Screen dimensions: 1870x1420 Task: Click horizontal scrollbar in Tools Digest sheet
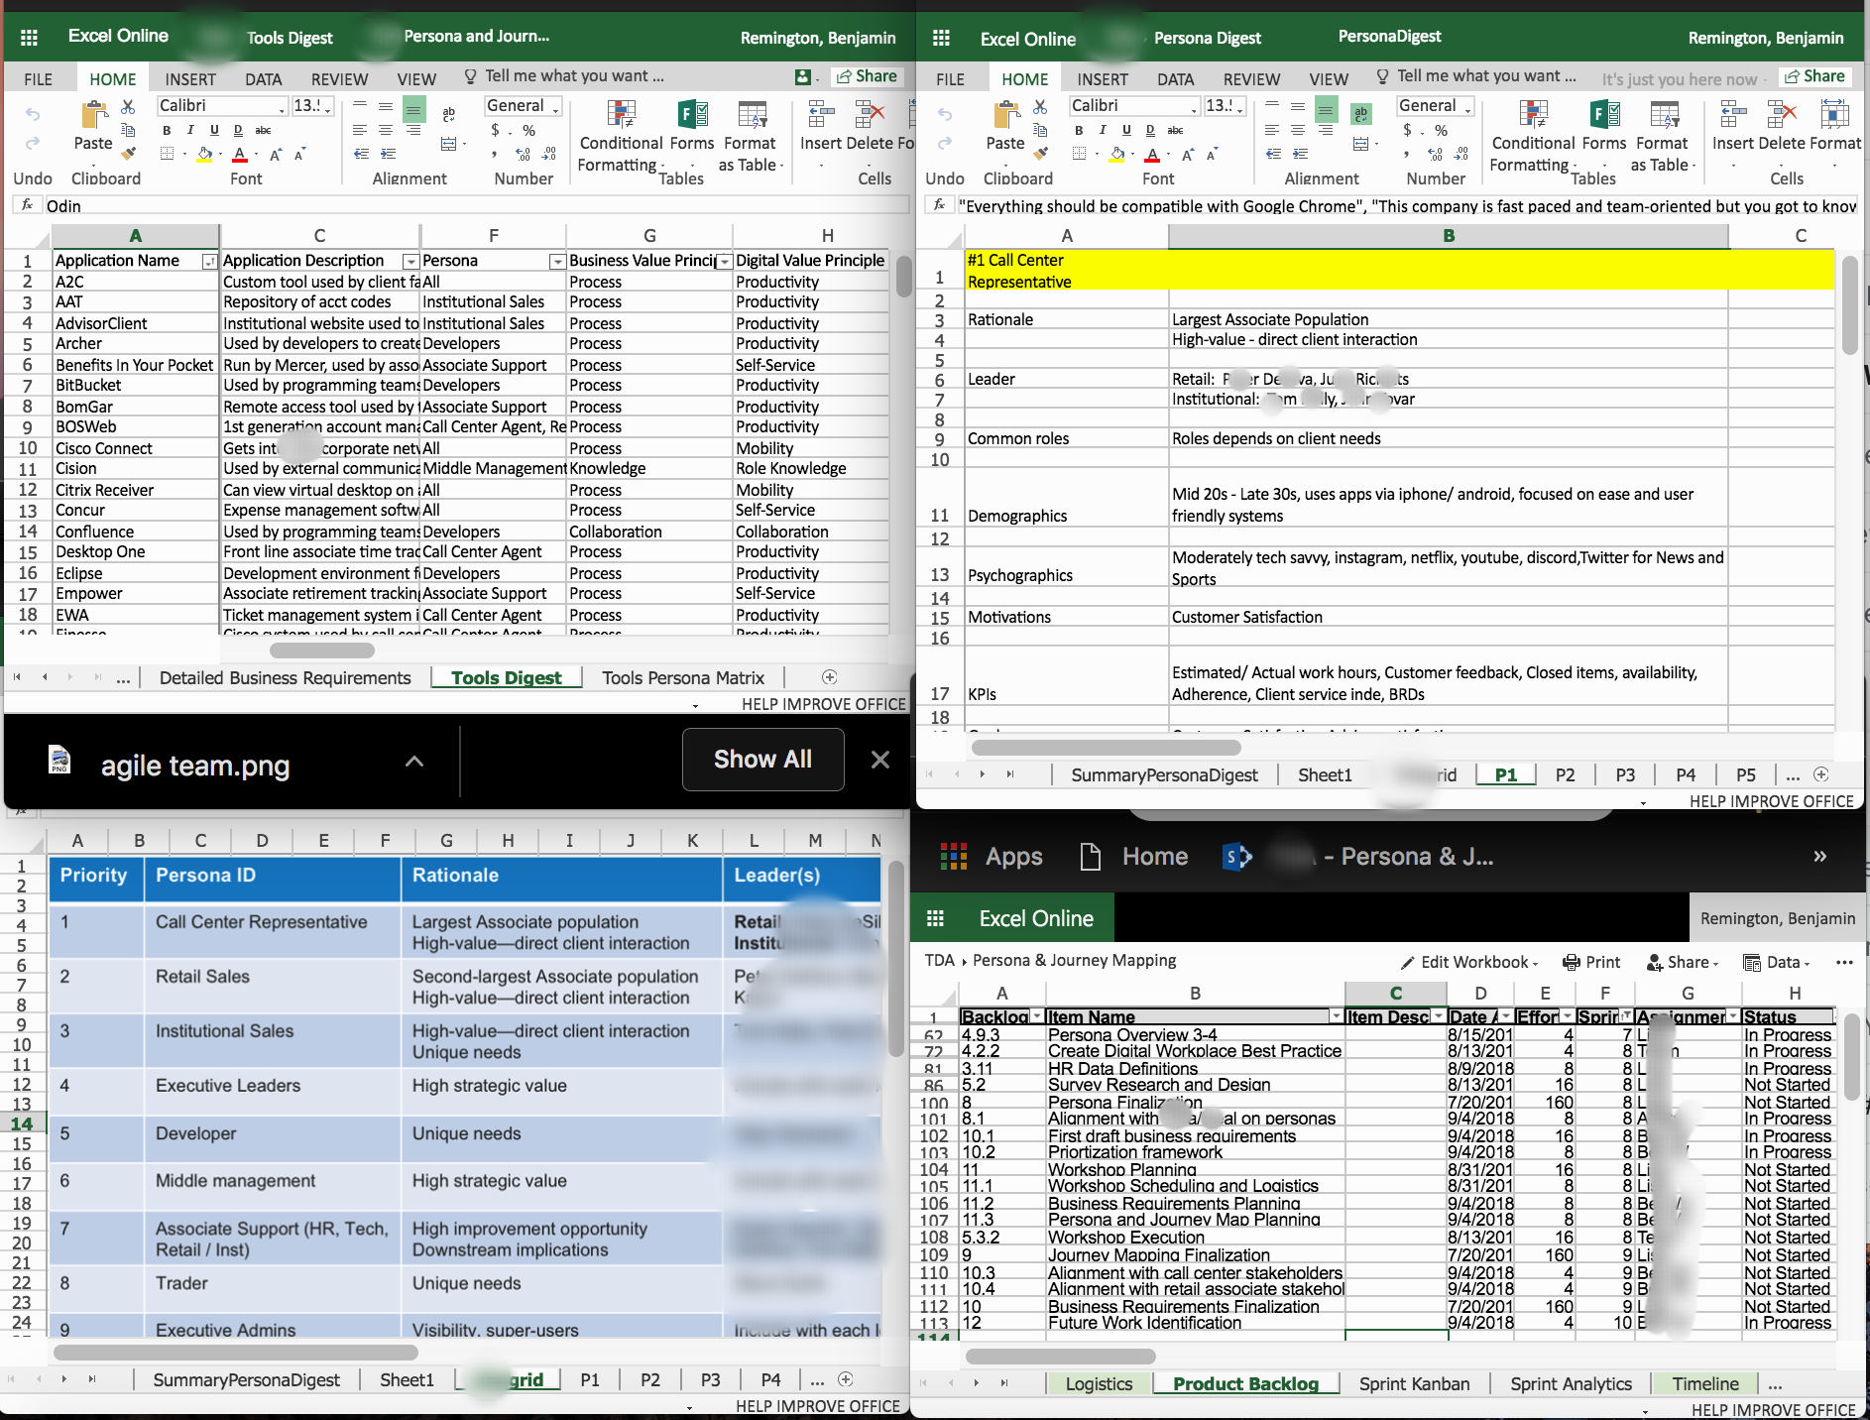tap(321, 651)
